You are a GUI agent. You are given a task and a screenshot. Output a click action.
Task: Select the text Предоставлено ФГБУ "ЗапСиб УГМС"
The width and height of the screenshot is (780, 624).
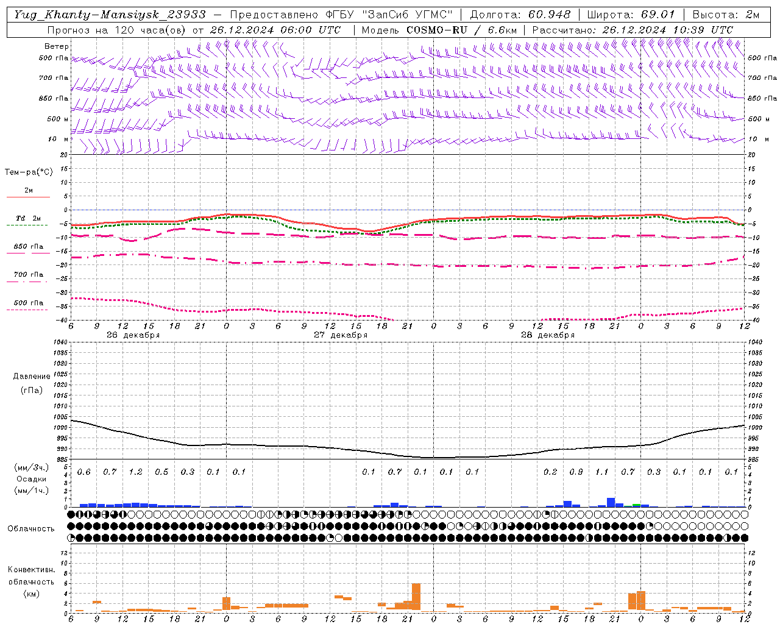[341, 15]
